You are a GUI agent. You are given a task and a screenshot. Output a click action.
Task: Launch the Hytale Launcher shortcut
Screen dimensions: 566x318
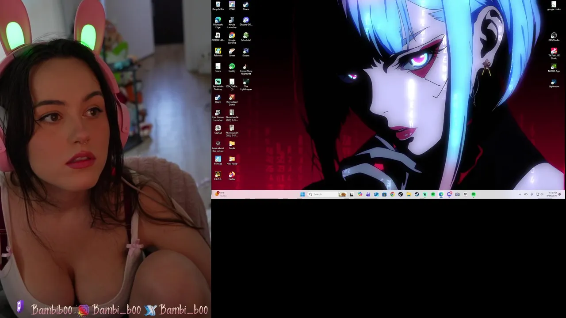tap(232, 23)
